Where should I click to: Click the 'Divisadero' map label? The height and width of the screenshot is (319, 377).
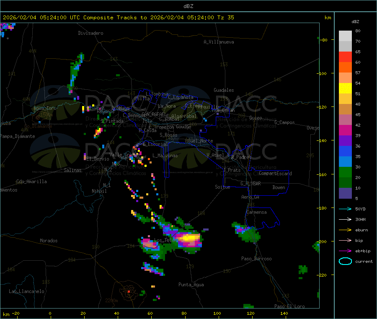90,33
